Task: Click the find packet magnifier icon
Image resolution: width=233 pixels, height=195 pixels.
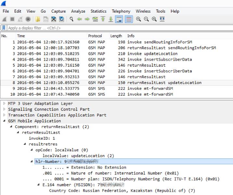Action: pyautogui.click(x=71, y=19)
